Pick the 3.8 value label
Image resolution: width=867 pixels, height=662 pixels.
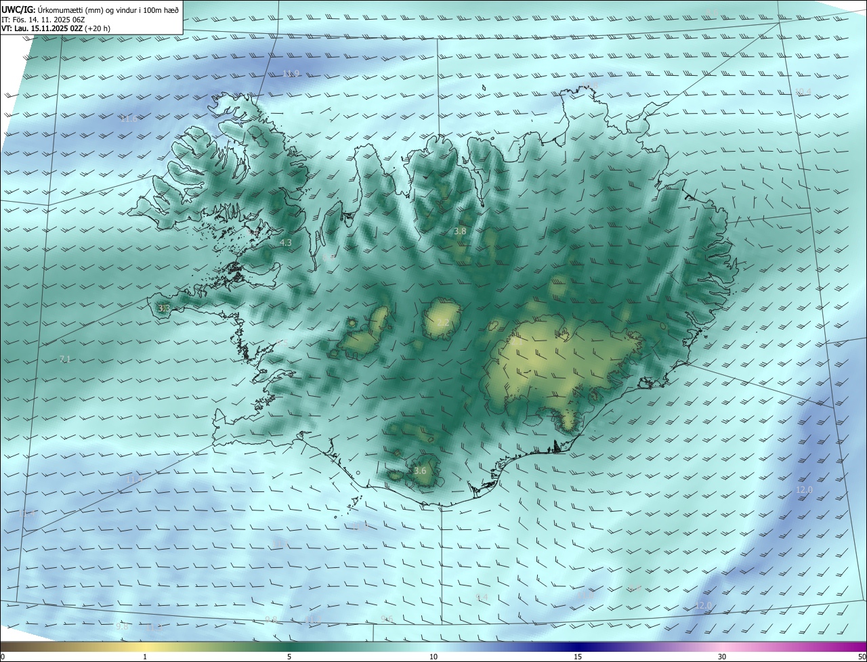(460, 231)
